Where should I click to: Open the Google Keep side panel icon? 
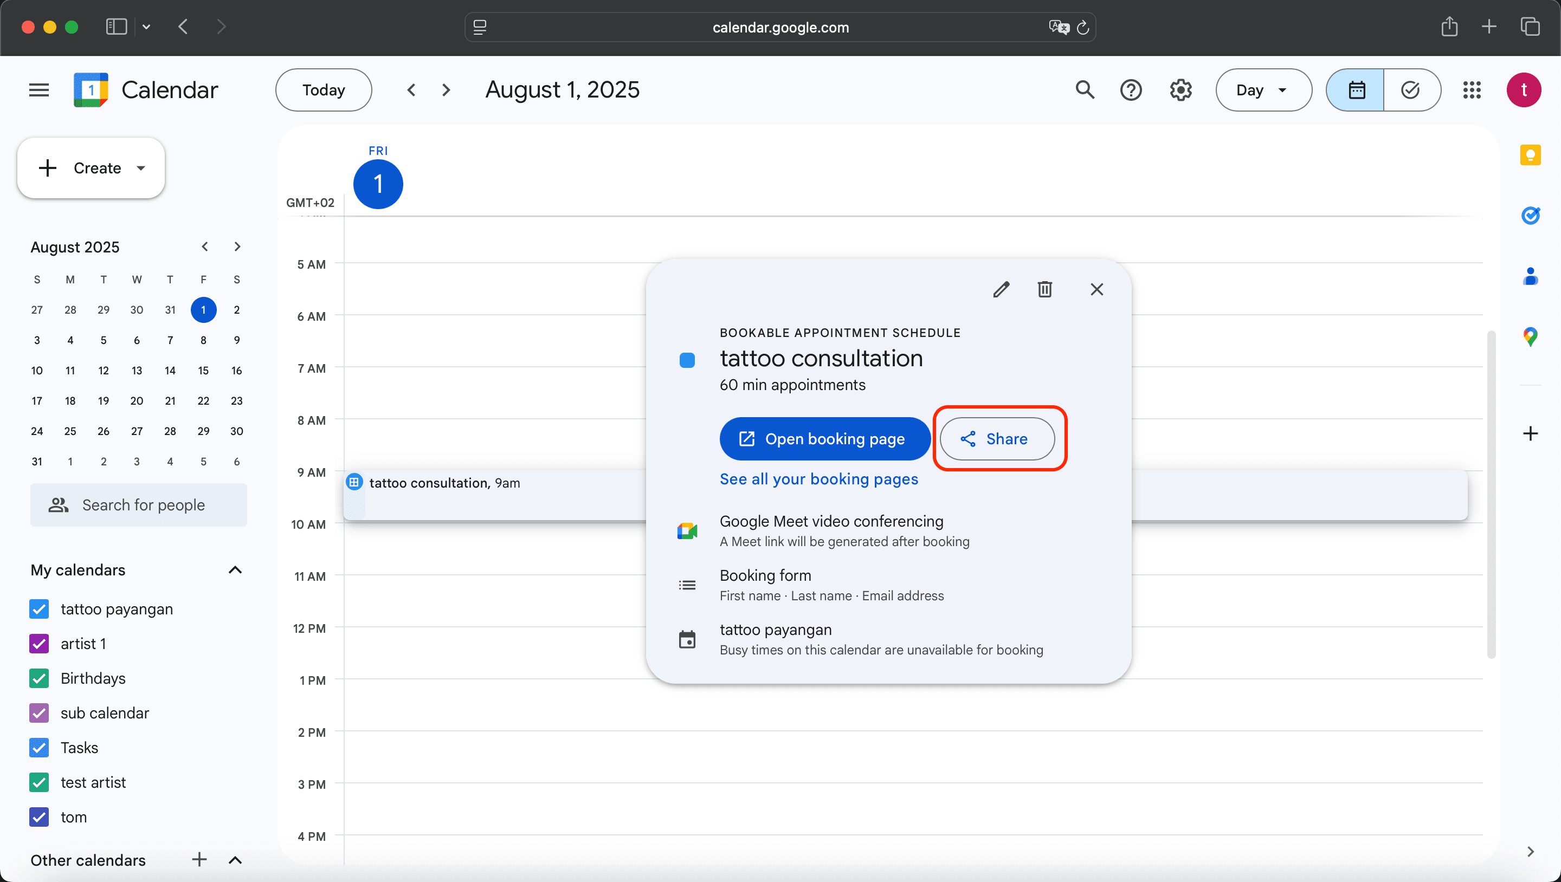[1530, 155]
